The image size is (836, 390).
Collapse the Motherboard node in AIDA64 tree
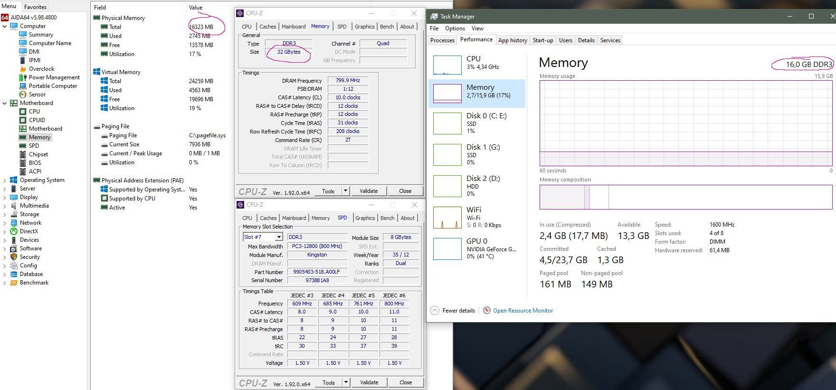point(5,103)
